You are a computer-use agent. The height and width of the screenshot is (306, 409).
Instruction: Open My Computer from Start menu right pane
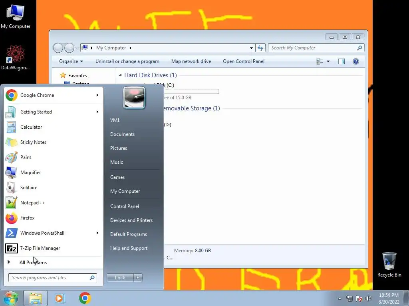click(125, 191)
